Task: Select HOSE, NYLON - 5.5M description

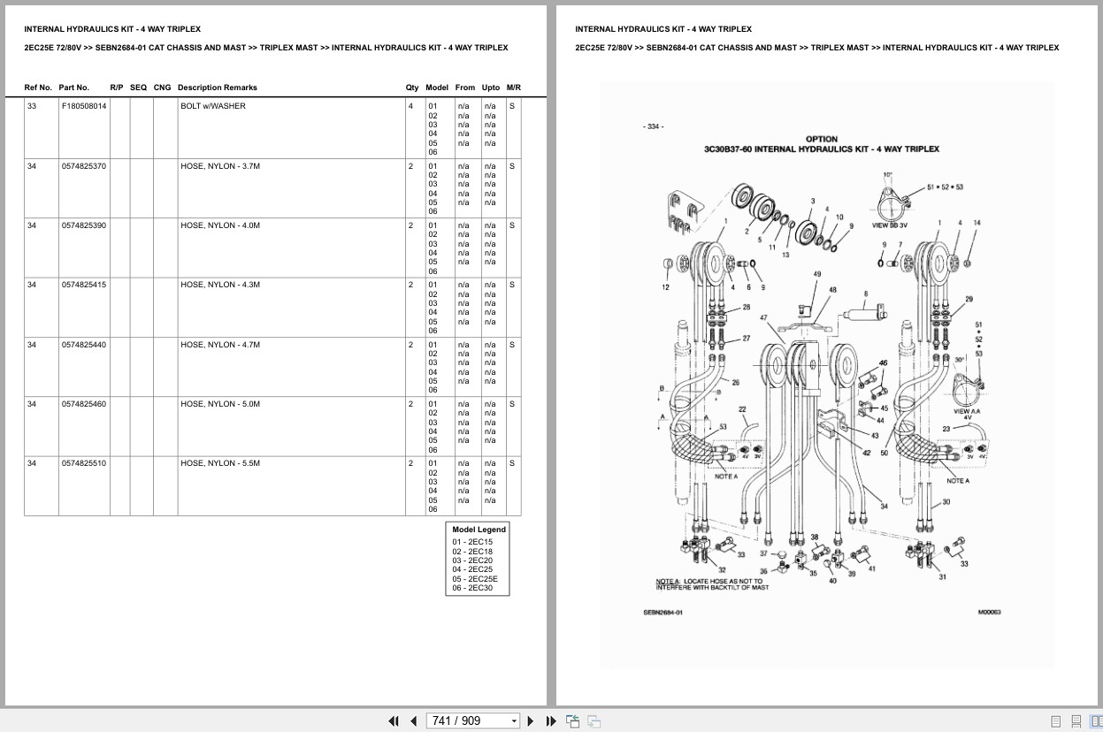Action: pos(220,463)
